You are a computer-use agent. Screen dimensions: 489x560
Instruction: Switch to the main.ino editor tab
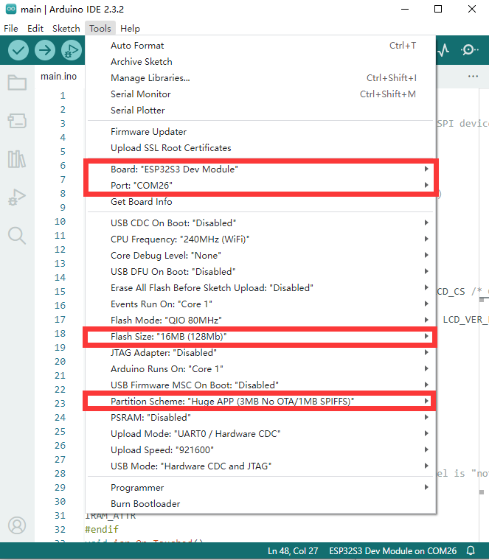(58, 77)
